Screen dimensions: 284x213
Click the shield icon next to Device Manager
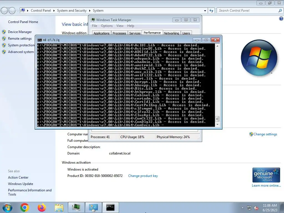pyautogui.click(x=4, y=32)
